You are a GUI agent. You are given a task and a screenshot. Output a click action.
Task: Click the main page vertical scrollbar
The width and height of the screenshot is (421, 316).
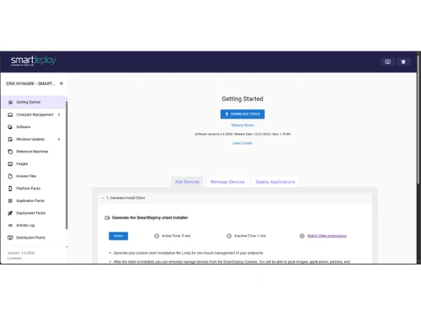pyautogui.click(x=418, y=120)
